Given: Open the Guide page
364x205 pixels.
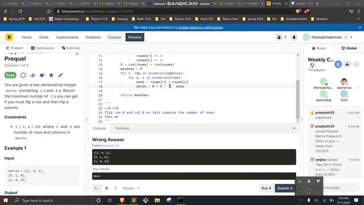Looking at the screenshot, I should [x=44, y=37].
